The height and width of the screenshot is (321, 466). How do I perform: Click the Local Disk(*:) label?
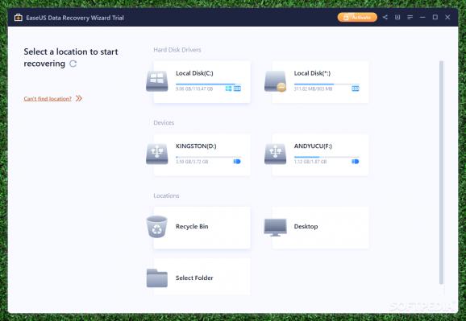(x=312, y=73)
